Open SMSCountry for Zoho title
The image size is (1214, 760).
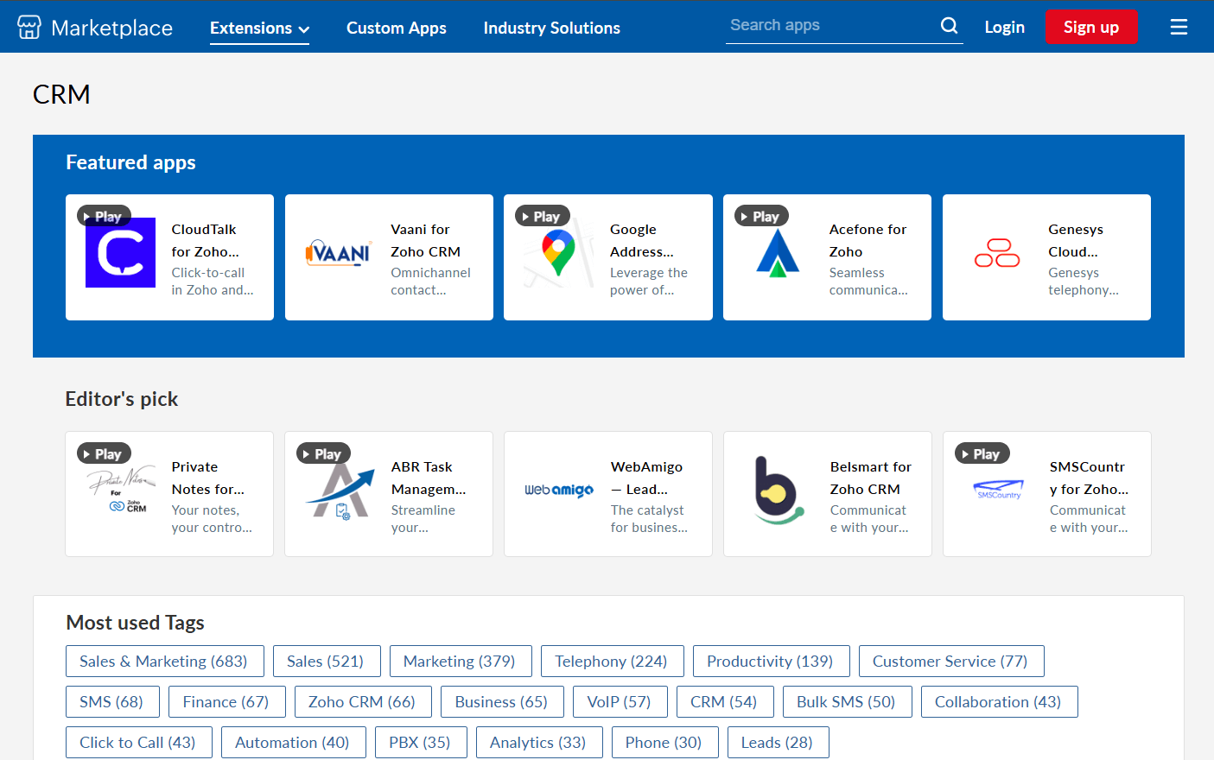pos(1089,478)
